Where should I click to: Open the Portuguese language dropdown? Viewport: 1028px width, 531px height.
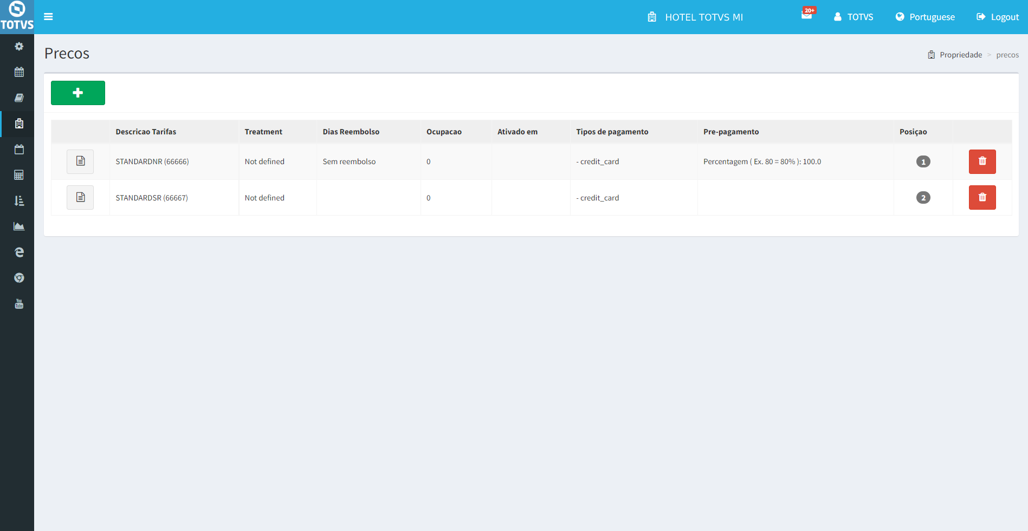(x=925, y=17)
